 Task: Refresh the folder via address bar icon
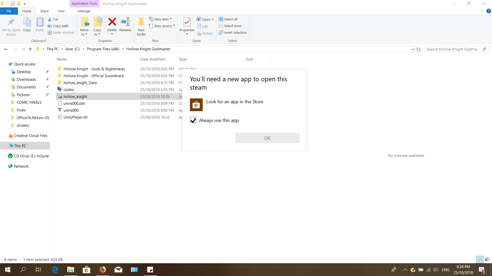[418, 49]
